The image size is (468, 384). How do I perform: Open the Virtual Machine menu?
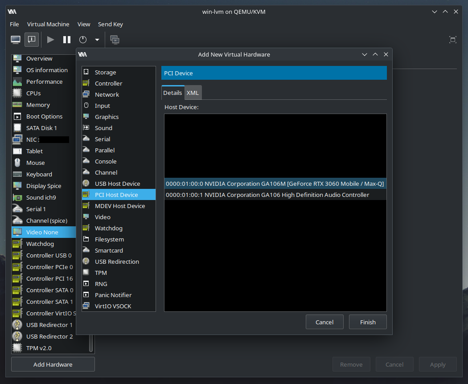(x=48, y=24)
